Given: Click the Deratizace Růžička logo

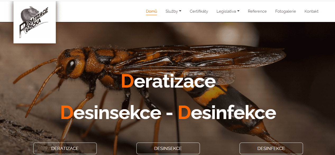Looking at the screenshot, I should tap(35, 22).
